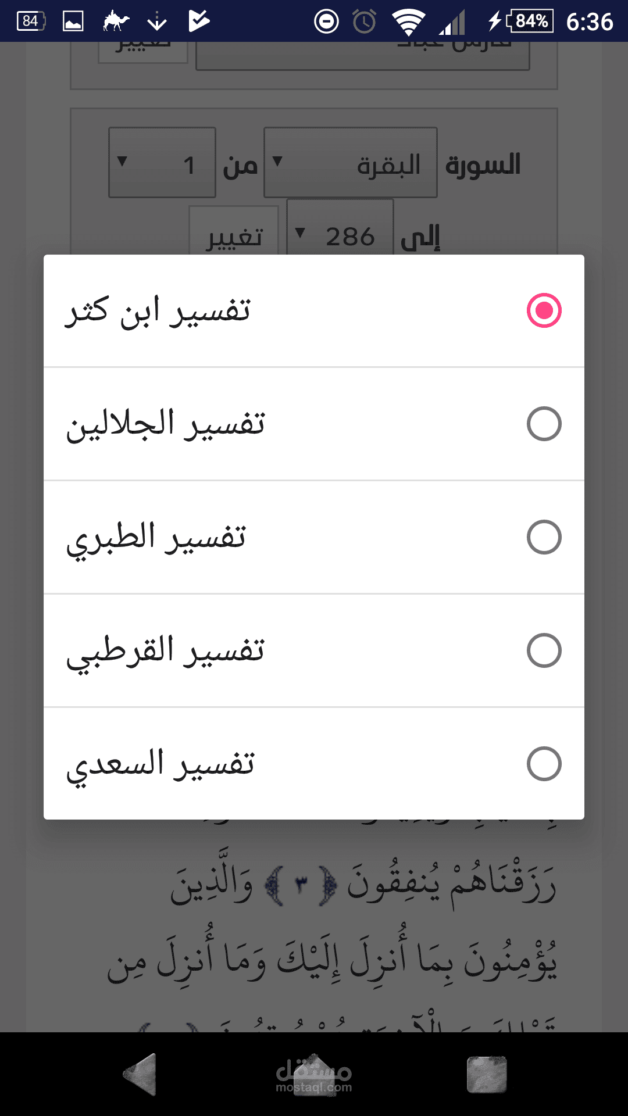Choose تفسير الجلالين radio option
628x1116 pixels.
click(544, 424)
